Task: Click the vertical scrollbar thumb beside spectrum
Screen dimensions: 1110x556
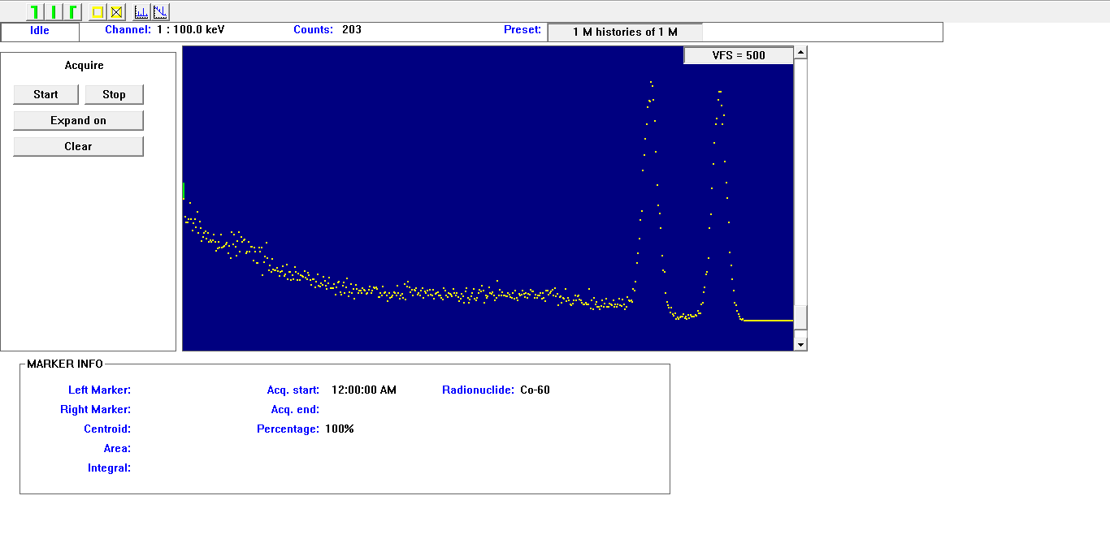Action: (x=800, y=317)
